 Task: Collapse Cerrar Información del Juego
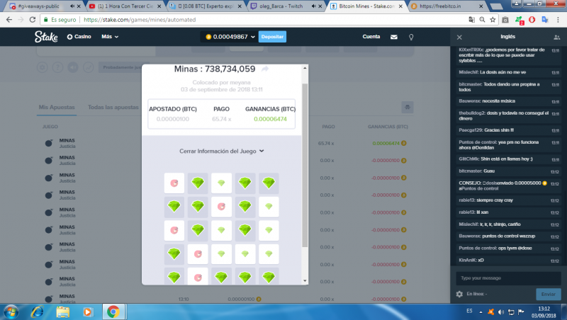221,151
